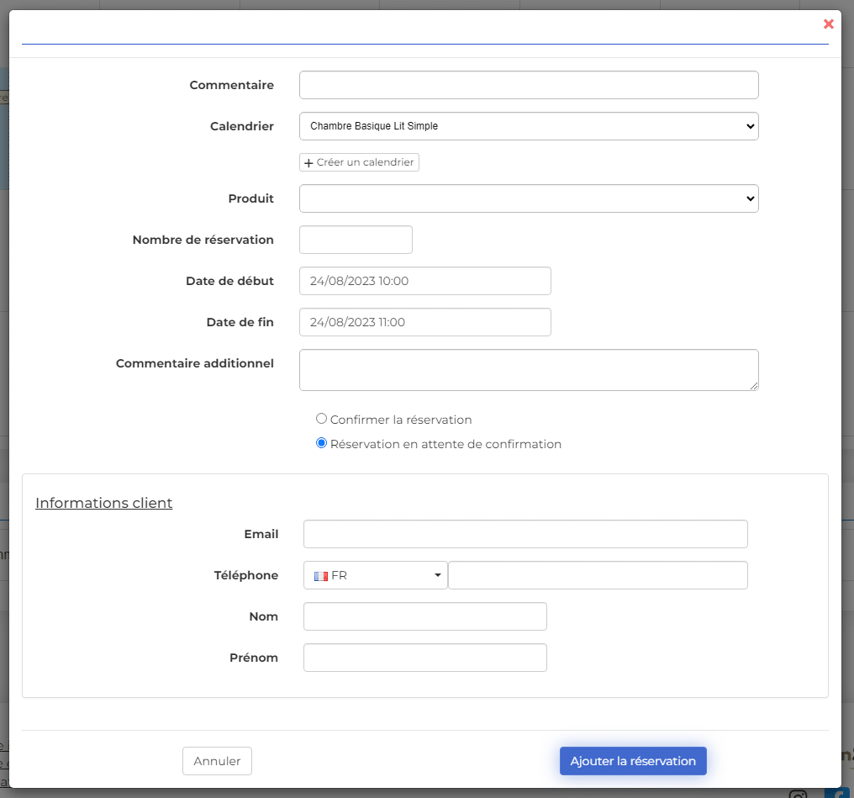The height and width of the screenshot is (798, 854).
Task: Open the FR phone country selector
Action: coord(375,575)
